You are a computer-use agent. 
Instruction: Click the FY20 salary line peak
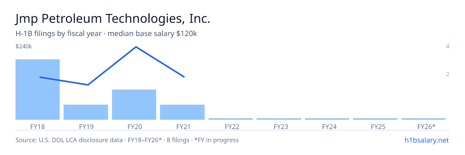tap(136, 47)
